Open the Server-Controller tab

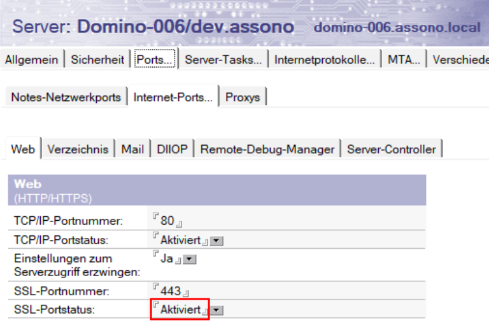392,150
